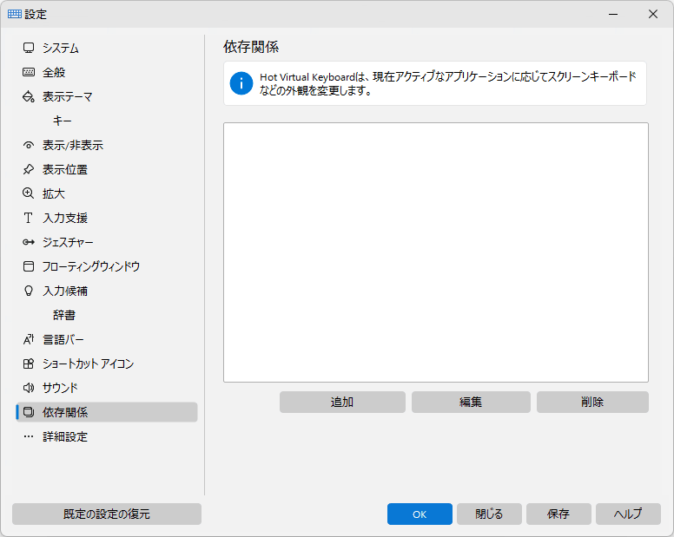Click the 詳細設定 ellipsis icon

[29, 436]
